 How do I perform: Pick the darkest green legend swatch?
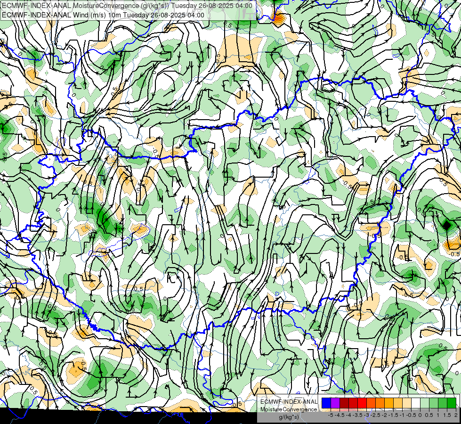[x=451, y=403]
